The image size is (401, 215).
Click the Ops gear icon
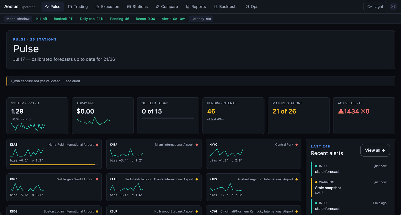(247, 7)
